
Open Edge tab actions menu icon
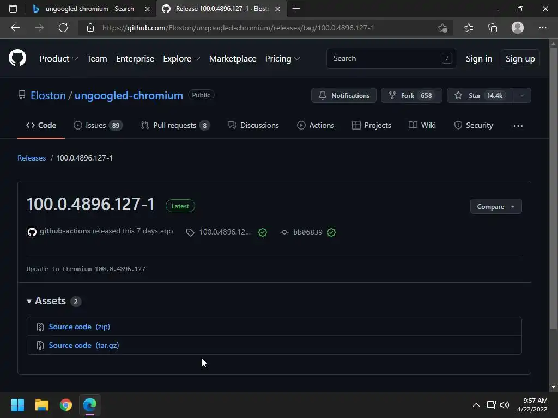(13, 9)
